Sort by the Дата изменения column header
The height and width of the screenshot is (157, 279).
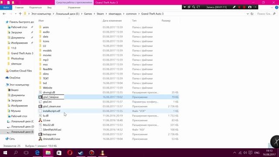pyautogui.click(x=112, y=20)
